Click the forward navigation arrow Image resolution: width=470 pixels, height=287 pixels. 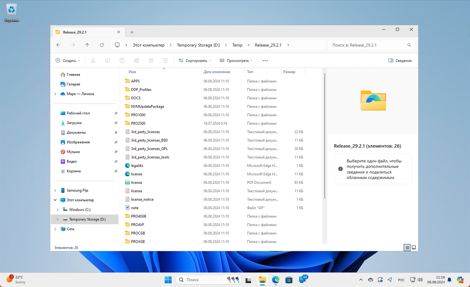73,45
